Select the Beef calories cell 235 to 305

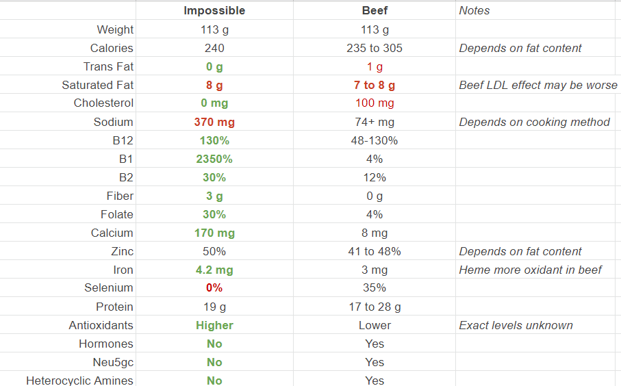tap(375, 48)
